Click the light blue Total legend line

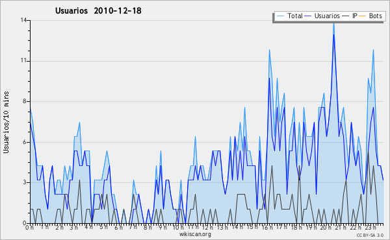coord(280,16)
